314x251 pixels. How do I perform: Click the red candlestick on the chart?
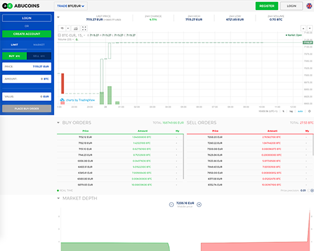click(x=63, y=83)
